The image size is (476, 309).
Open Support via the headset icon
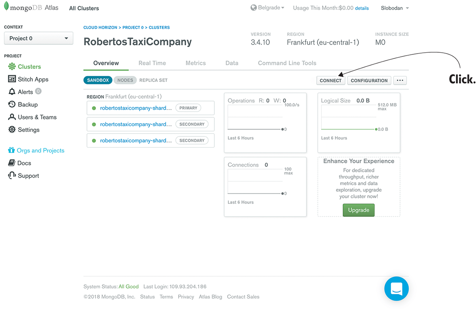[x=12, y=176]
